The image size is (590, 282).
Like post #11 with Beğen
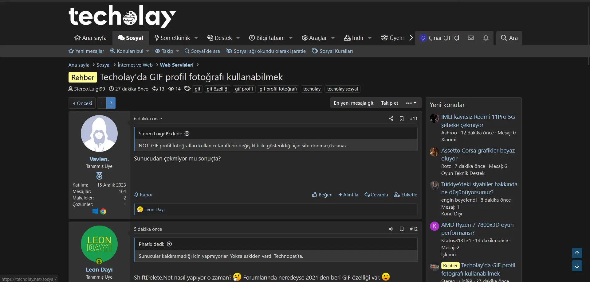click(x=322, y=195)
